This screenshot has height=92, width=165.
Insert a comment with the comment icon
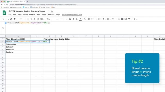(x=122, y=19)
